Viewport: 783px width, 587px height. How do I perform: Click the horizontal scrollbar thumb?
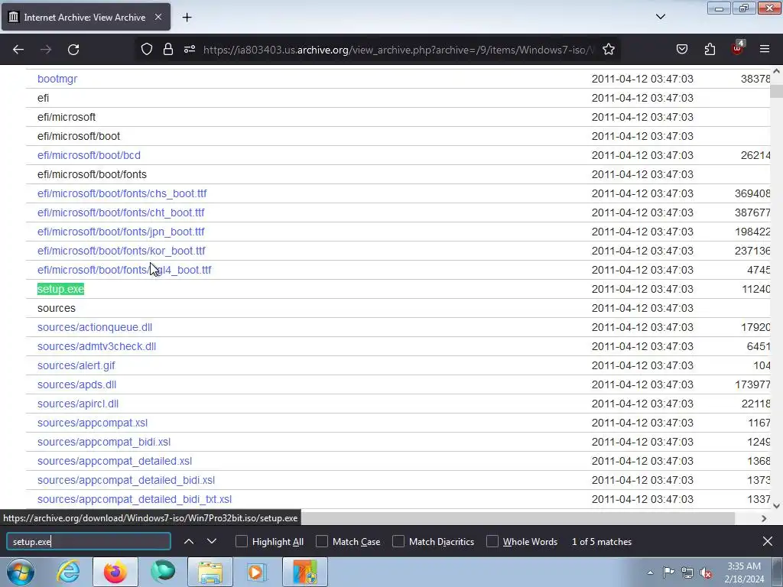pyautogui.click(x=518, y=518)
